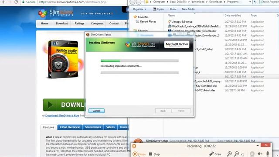Click the Open icon in Explorer toolbar

154,9
